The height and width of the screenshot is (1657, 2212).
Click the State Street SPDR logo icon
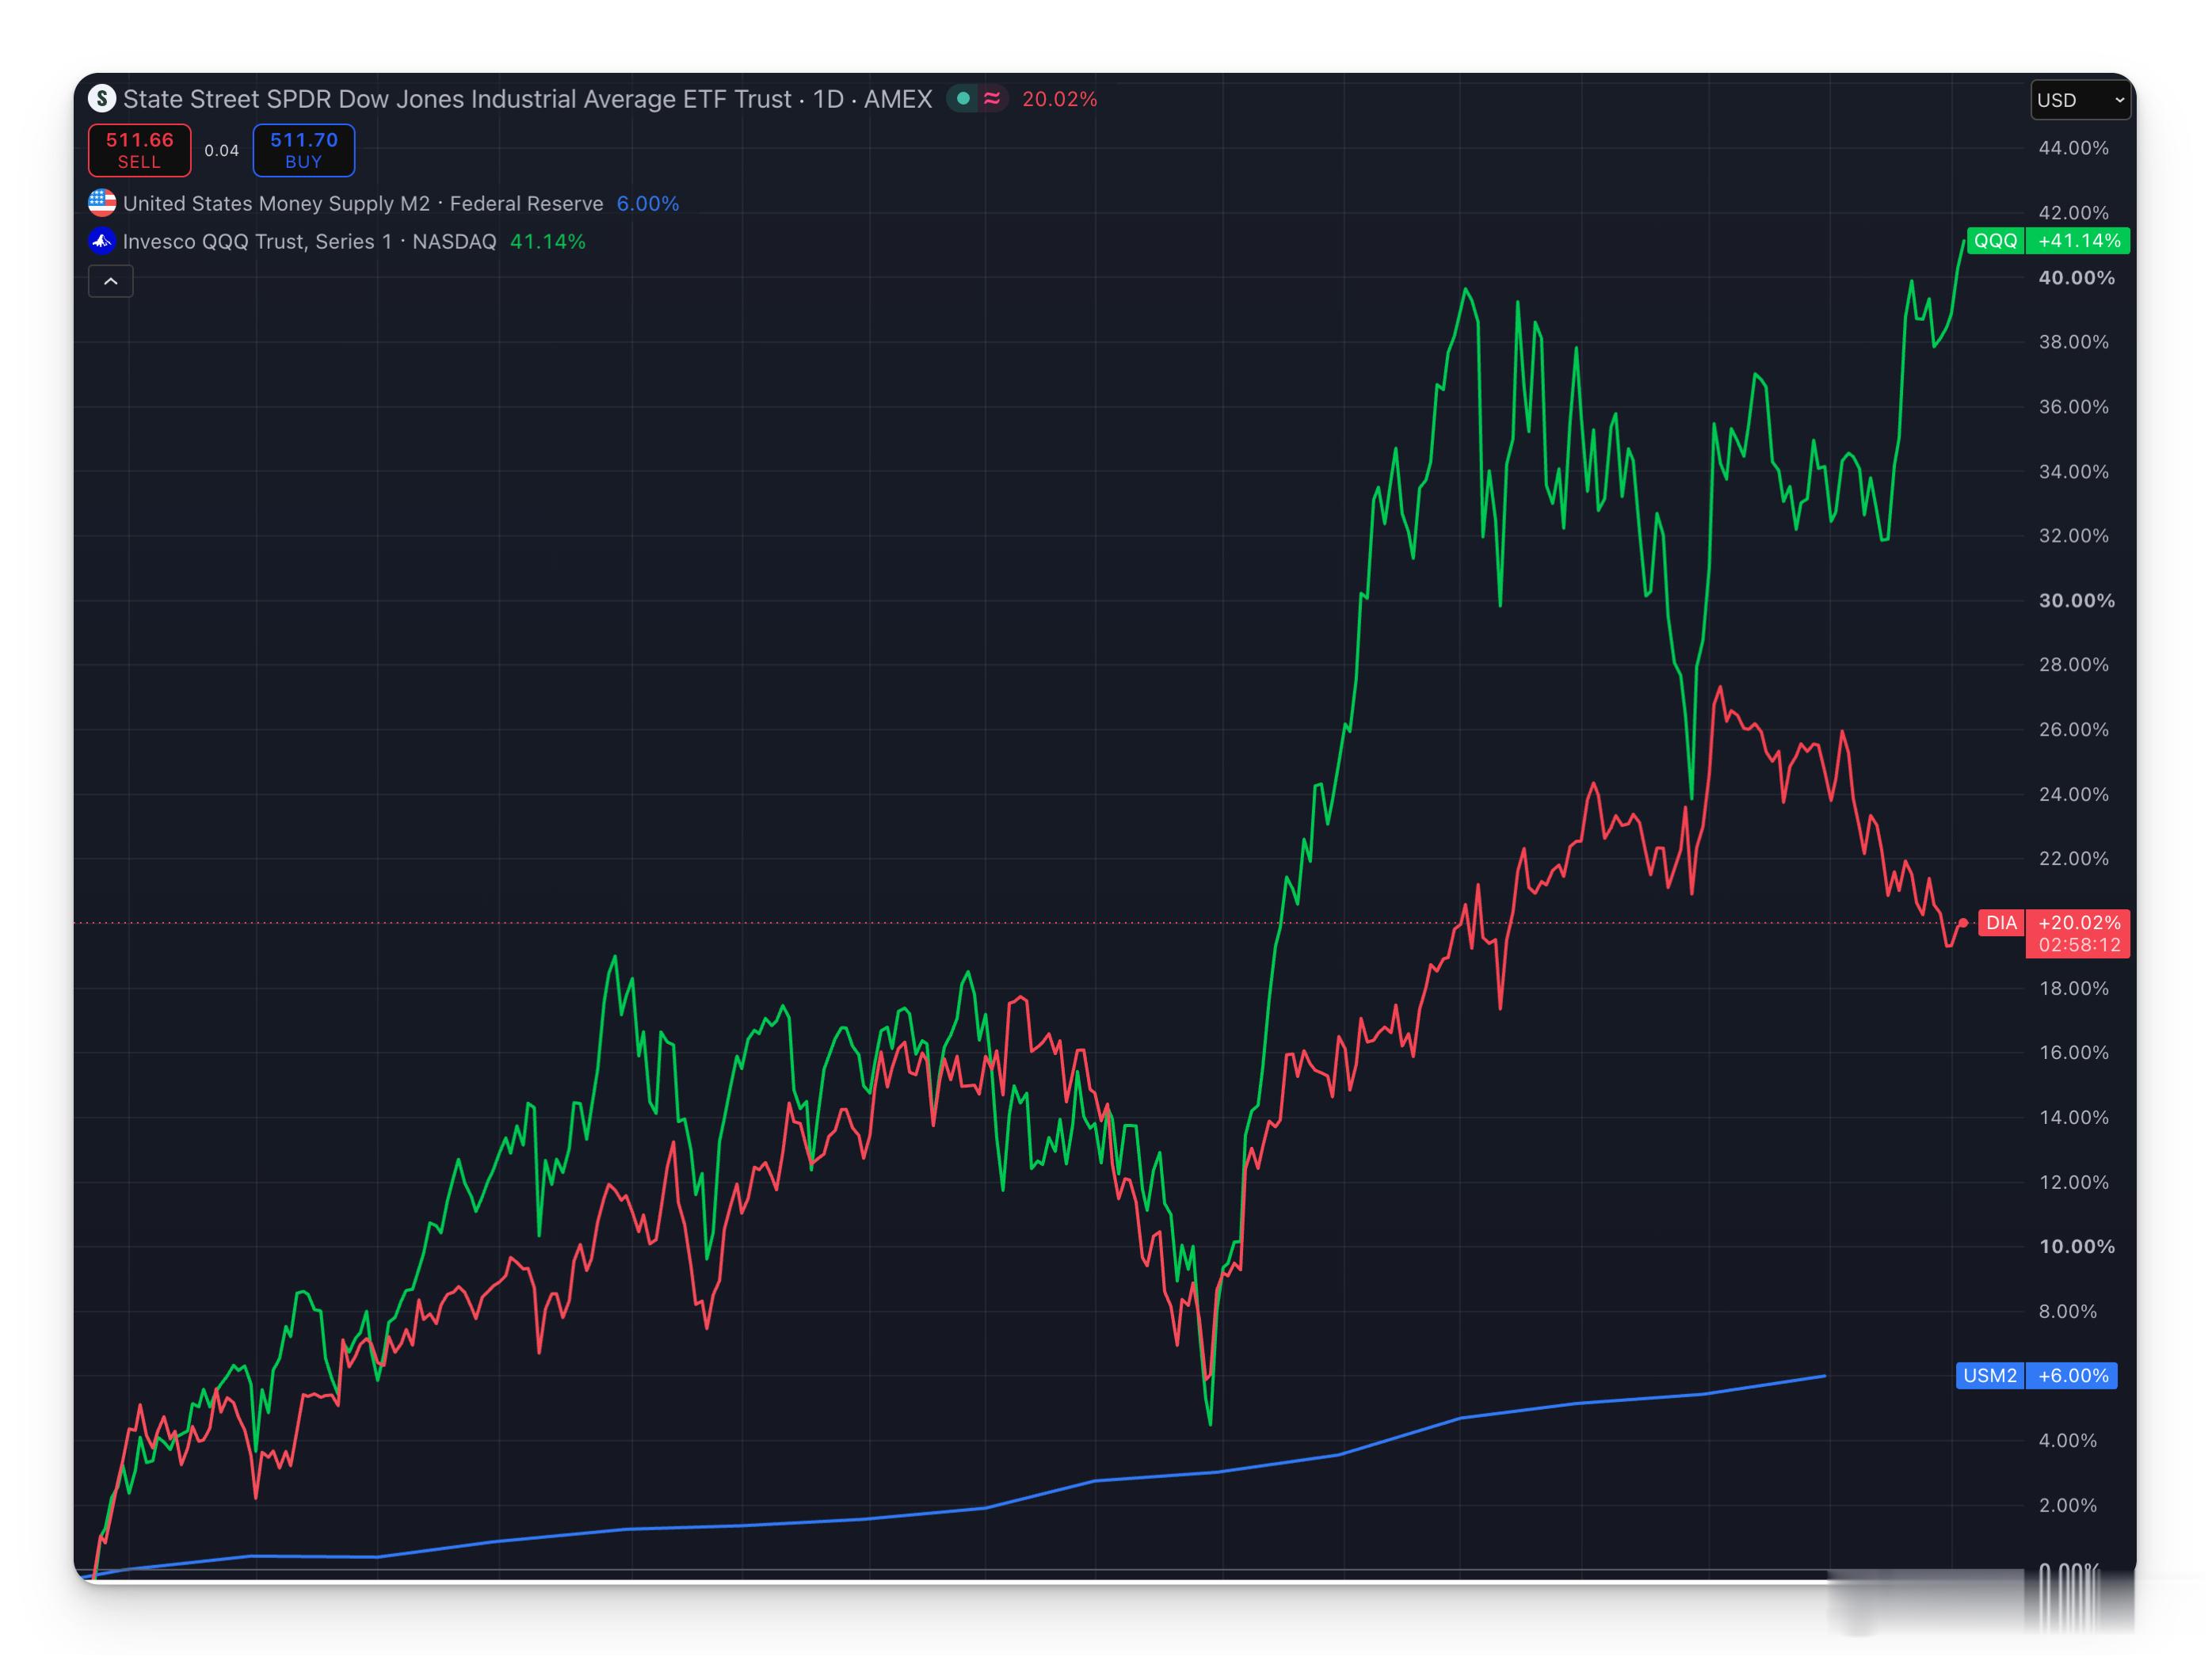[102, 99]
